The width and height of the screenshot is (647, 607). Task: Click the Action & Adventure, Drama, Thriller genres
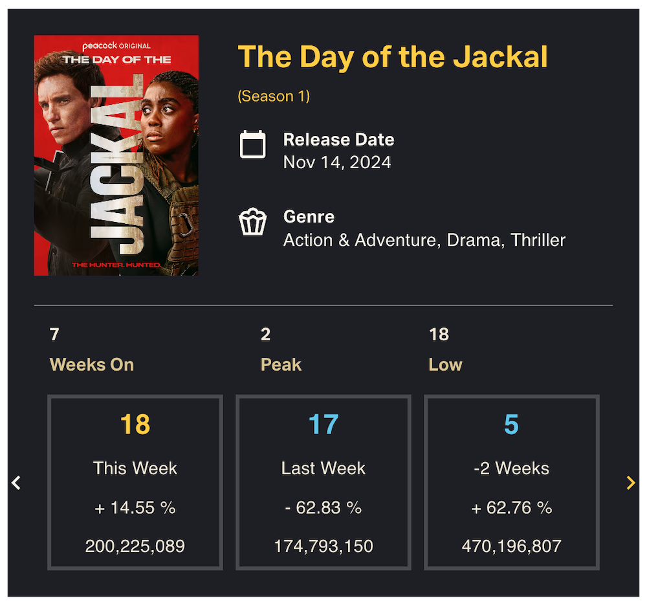coord(424,240)
